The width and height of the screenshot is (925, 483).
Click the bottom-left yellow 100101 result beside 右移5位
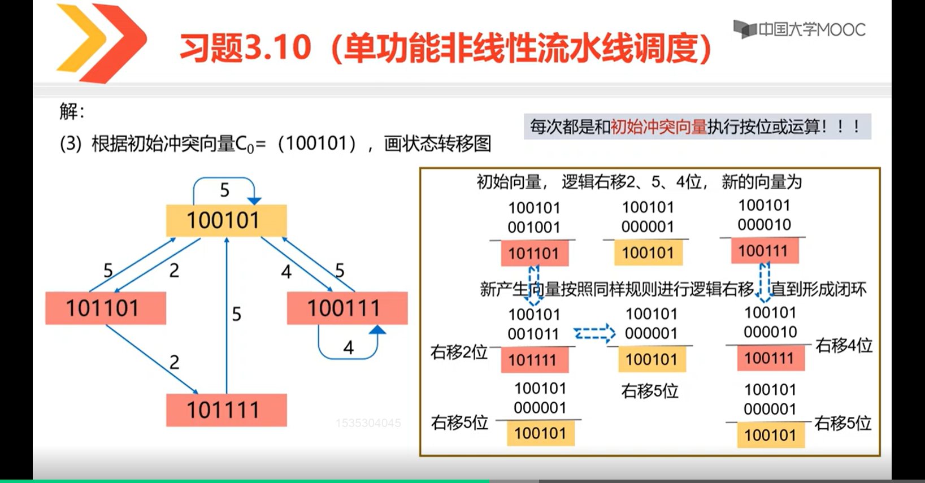coord(540,433)
